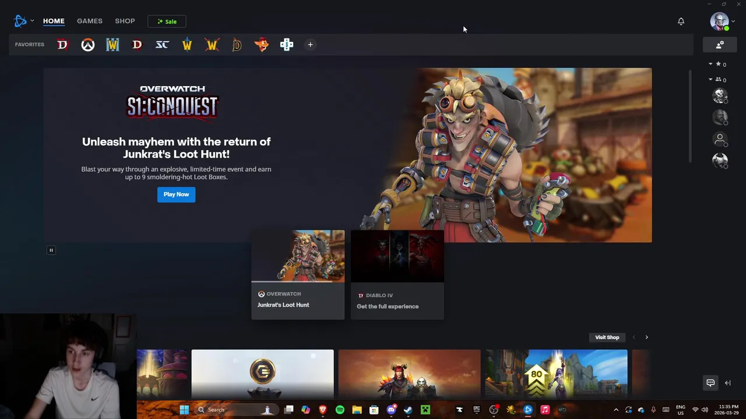Image resolution: width=746 pixels, height=419 pixels.
Task: Add a game to favorites with plus
Action: point(310,45)
